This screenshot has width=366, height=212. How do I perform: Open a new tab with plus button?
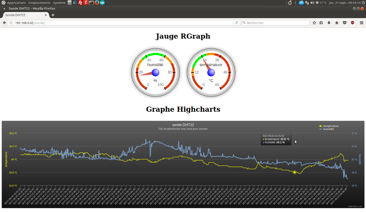click(53, 15)
